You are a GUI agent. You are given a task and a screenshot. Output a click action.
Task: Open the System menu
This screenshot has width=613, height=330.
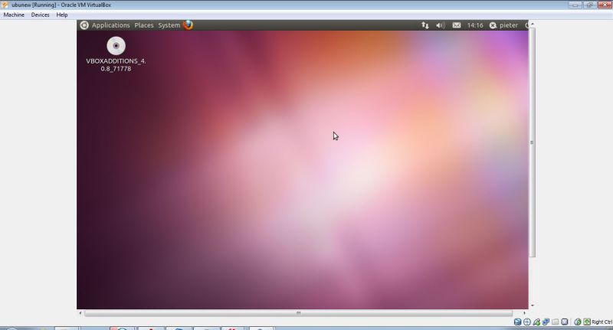click(169, 25)
